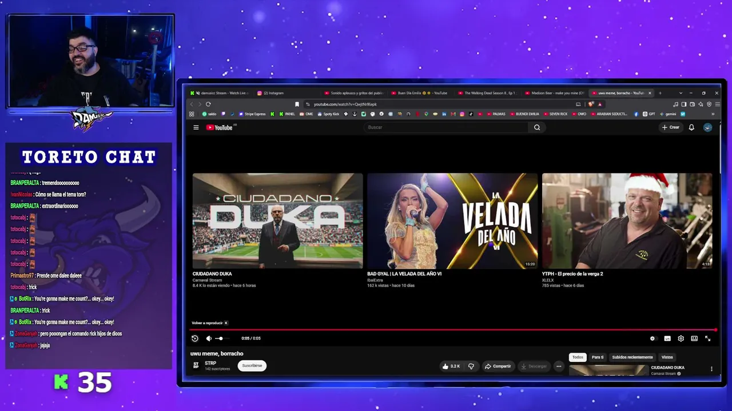Open the SEVEN RICK bookmark

coord(555,114)
